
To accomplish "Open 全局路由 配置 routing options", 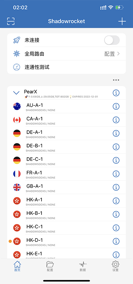I will tap(67, 54).
